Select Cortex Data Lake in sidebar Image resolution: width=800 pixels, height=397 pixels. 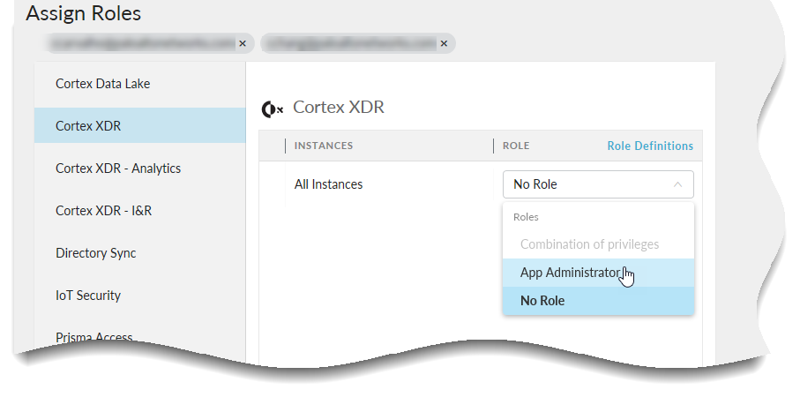(102, 84)
